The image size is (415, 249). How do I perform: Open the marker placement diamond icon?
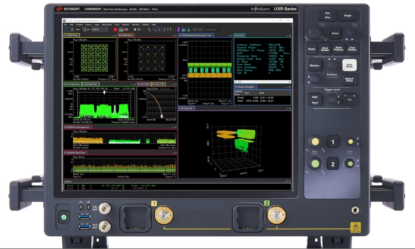coord(159,30)
